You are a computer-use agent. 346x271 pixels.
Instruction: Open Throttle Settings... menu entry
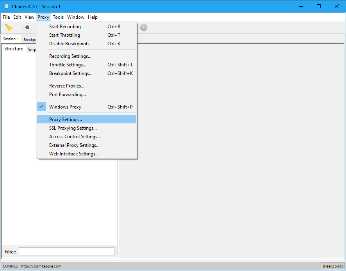[87, 65]
